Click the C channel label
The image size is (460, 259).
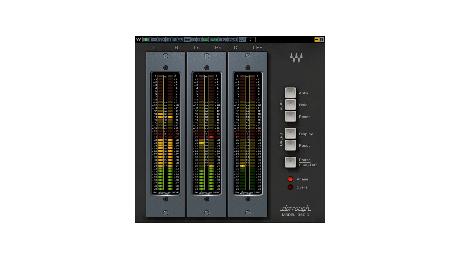coord(235,47)
